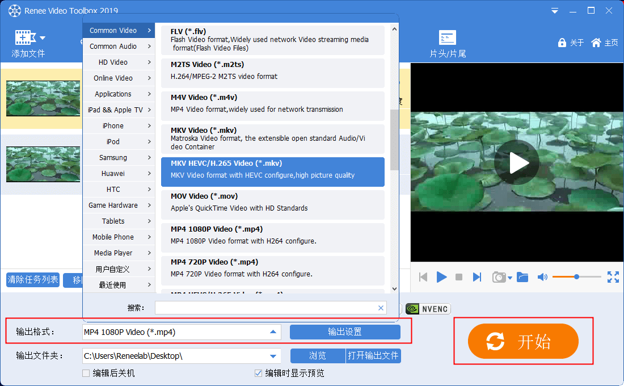Click the 输出设置 button

(345, 332)
